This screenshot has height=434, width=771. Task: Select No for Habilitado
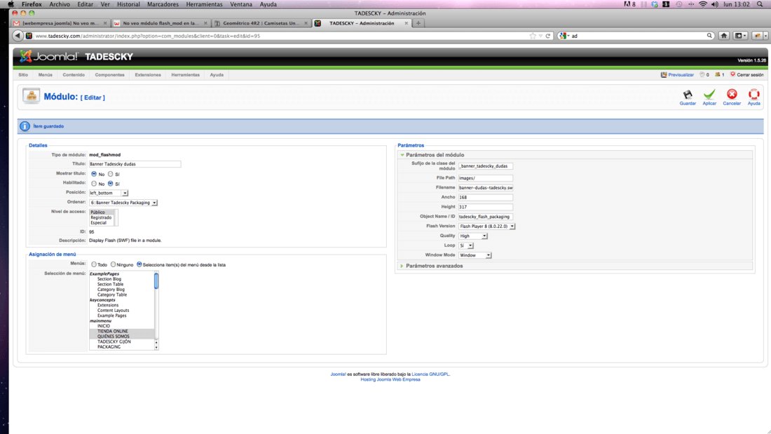94,184
